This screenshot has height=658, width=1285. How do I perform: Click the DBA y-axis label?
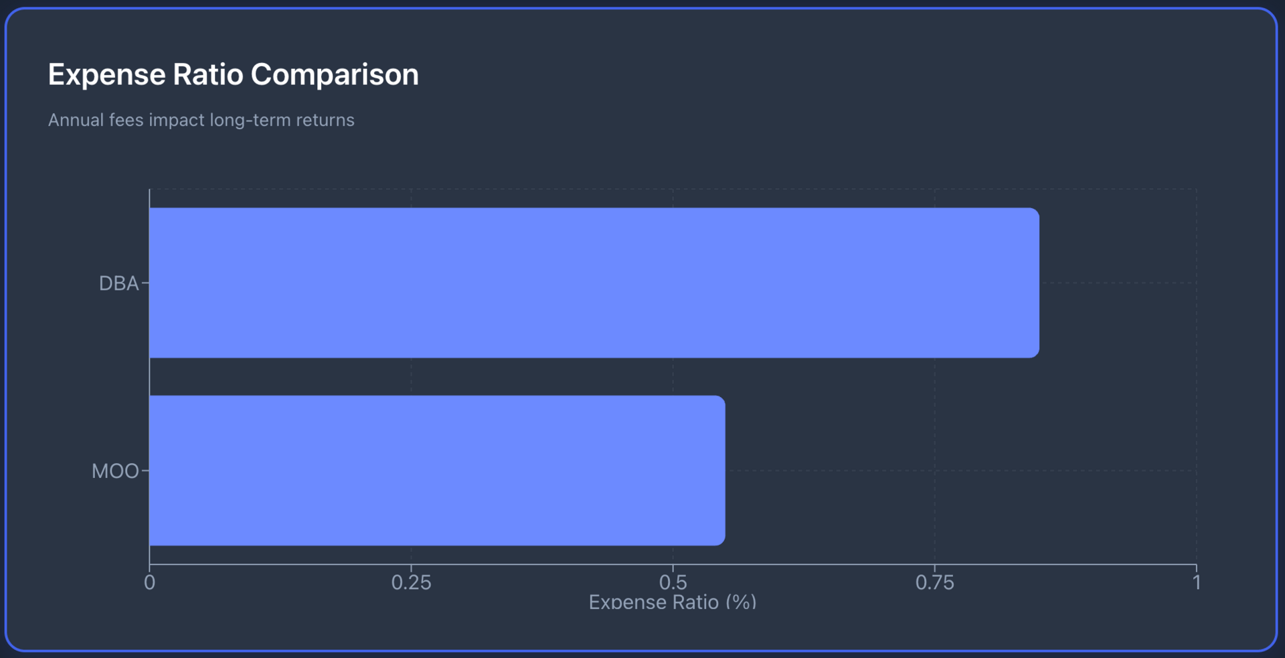click(x=118, y=283)
